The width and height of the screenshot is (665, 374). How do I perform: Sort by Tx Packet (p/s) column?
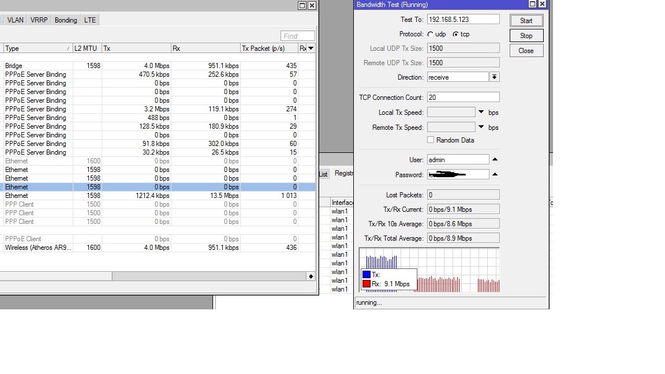click(270, 48)
